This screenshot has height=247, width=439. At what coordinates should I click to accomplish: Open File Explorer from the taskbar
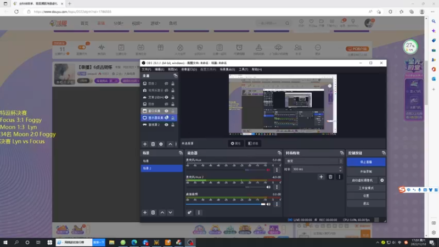pyautogui.click(x=112, y=243)
